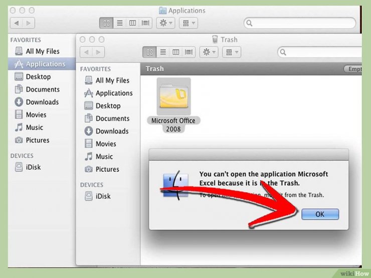The width and height of the screenshot is (371, 278).
Task: Select Applications in Trash window sidebar
Action: 109,93
